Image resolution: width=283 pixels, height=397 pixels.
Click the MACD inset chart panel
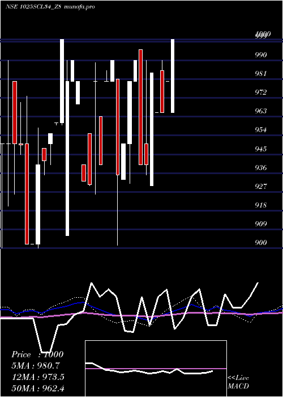pos(156,369)
